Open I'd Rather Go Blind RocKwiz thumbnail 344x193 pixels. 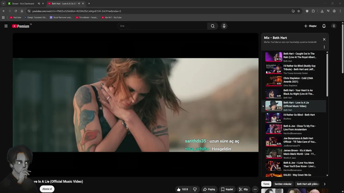(x=274, y=118)
